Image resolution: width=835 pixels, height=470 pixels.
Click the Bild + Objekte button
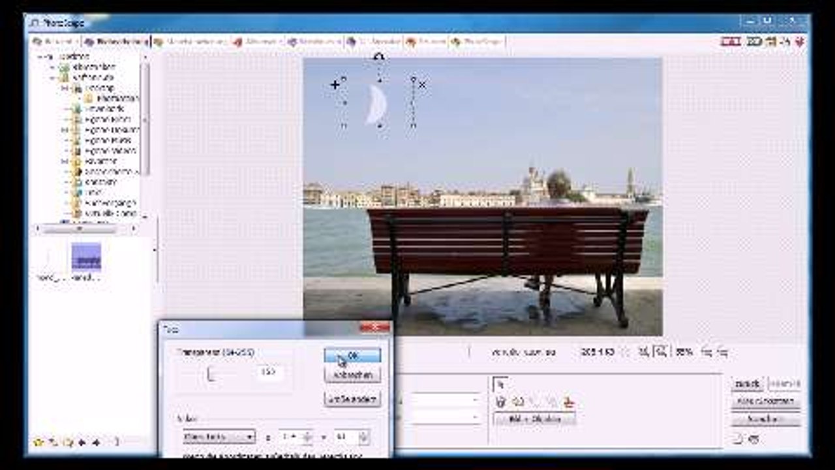tap(535, 419)
